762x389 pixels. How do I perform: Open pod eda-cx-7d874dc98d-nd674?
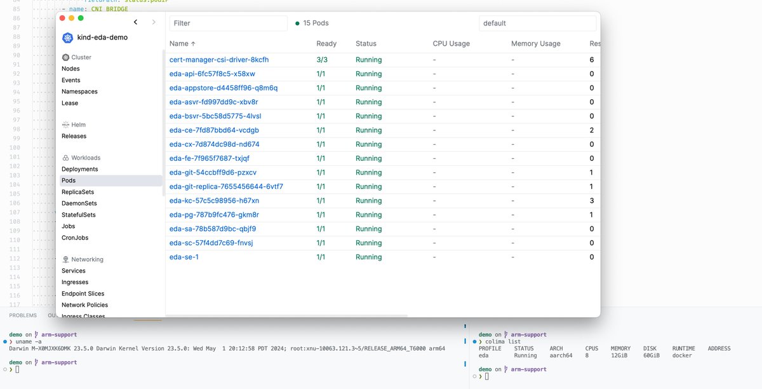(215, 144)
